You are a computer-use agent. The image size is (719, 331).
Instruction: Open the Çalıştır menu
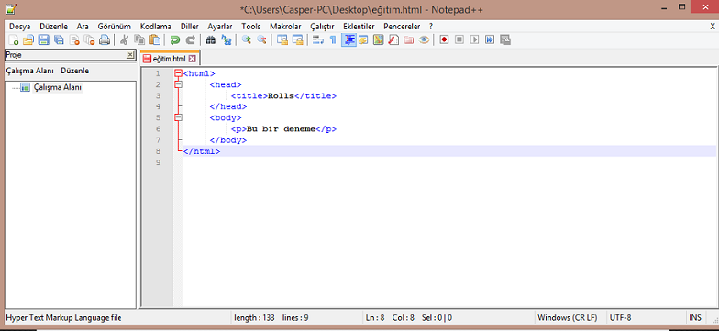[x=323, y=26]
